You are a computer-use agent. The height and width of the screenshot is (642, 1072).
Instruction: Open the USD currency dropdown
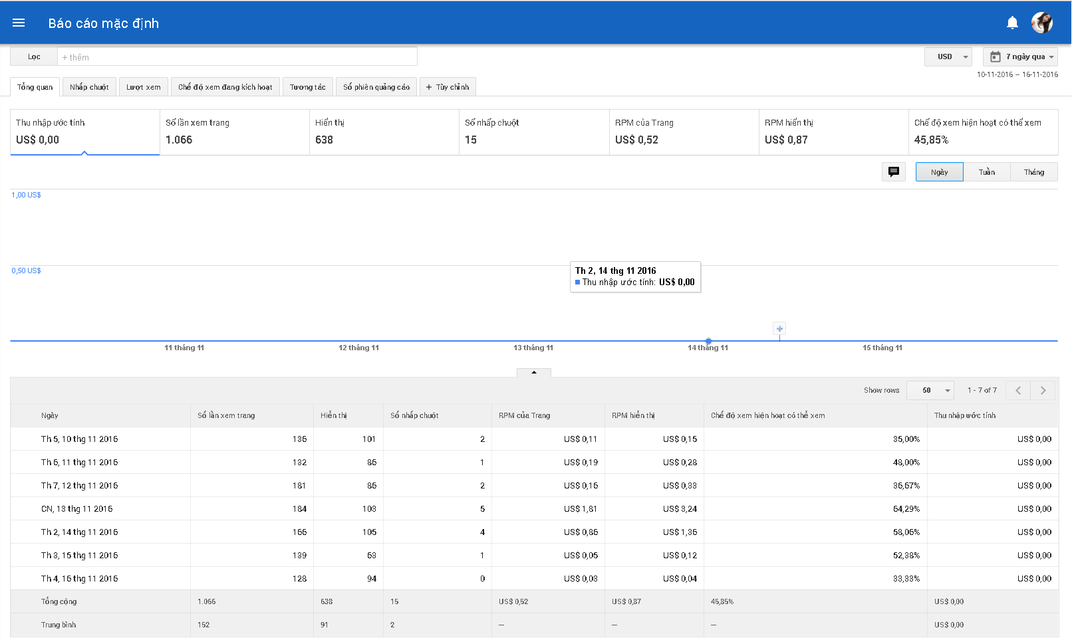948,57
